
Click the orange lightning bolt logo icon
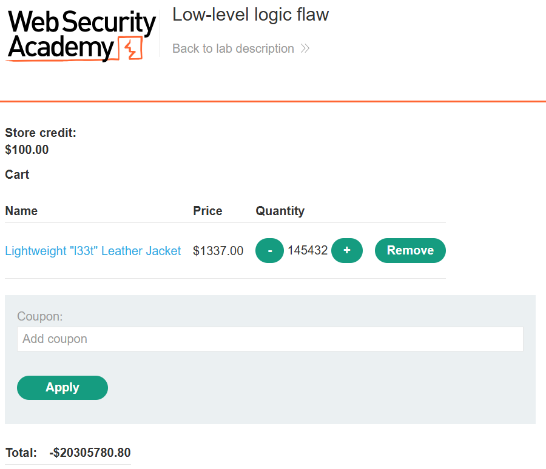(130, 48)
